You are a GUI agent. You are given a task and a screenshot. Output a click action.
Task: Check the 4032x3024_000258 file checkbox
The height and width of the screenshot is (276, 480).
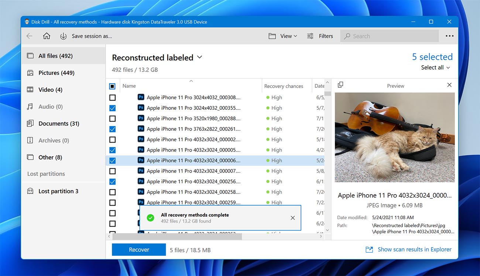click(112, 192)
